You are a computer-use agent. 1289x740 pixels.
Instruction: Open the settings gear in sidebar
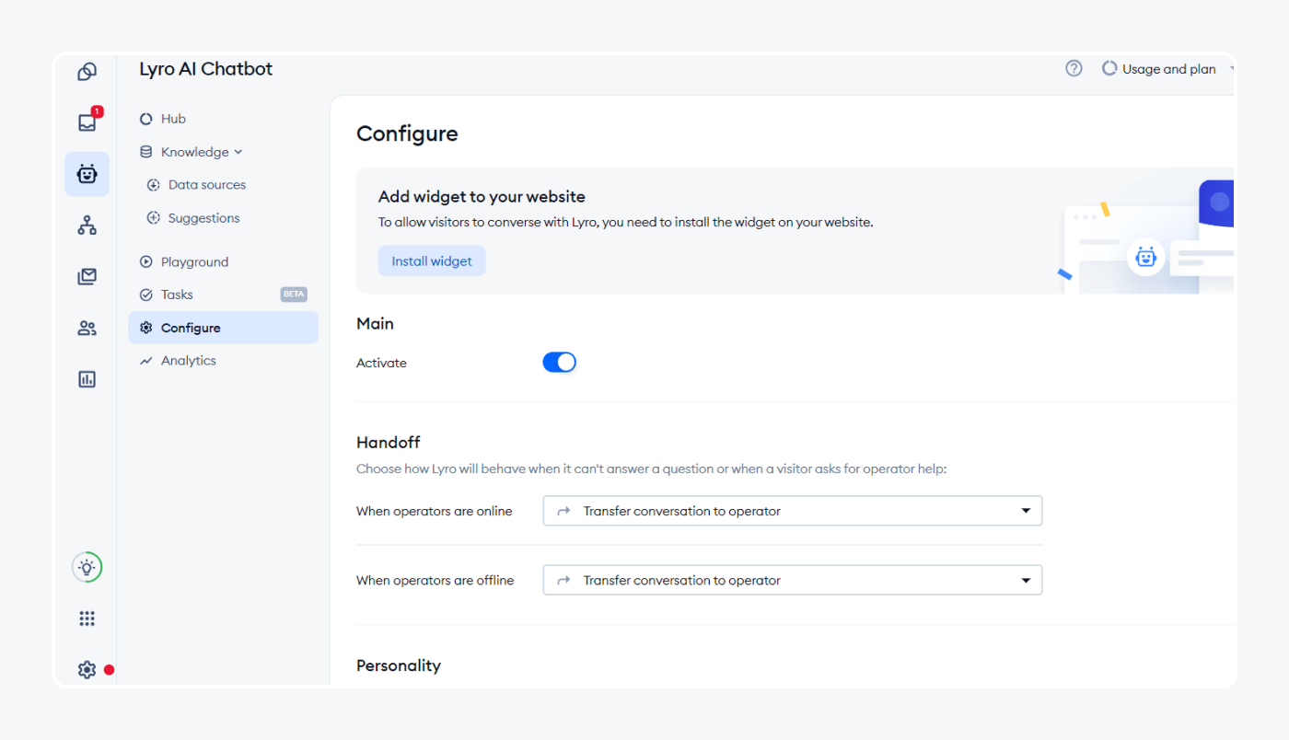[87, 670]
